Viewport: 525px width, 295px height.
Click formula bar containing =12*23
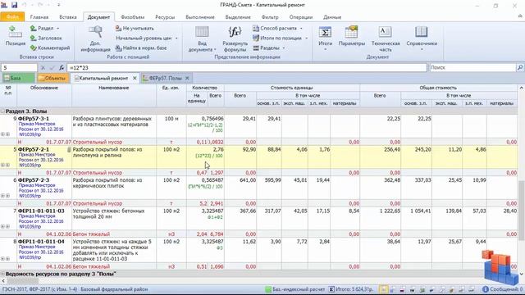[247, 67]
